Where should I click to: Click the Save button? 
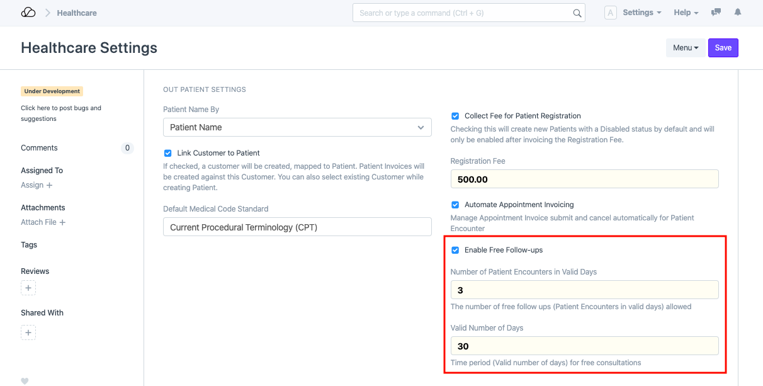[723, 48]
